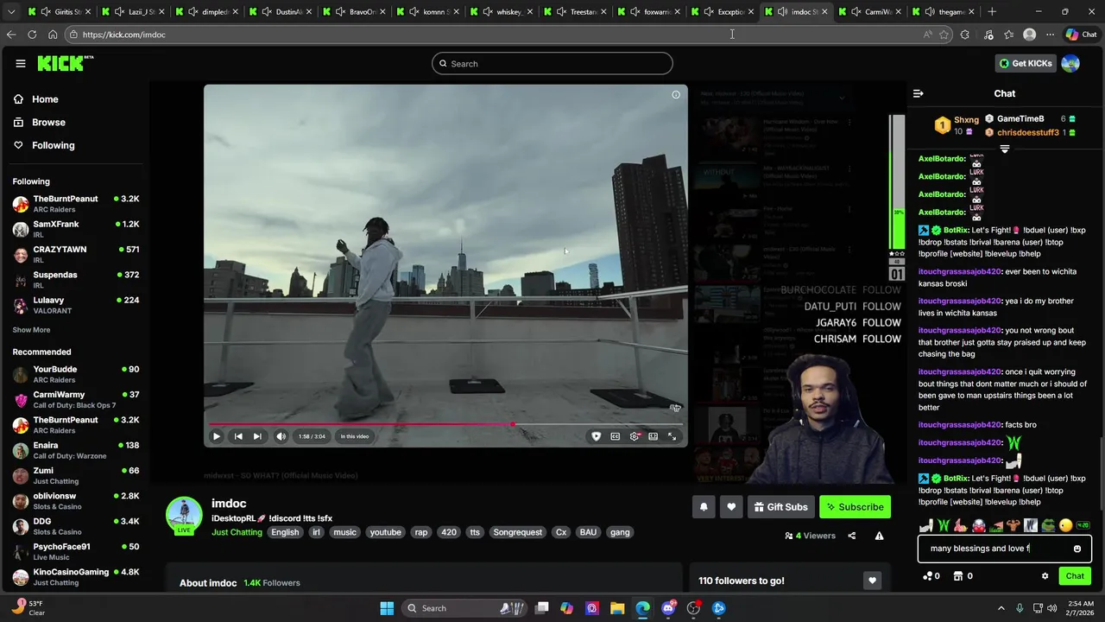This screenshot has width=1105, height=622.
Task: Open TheBurntPeanut in Following list
Action: [x=76, y=204]
